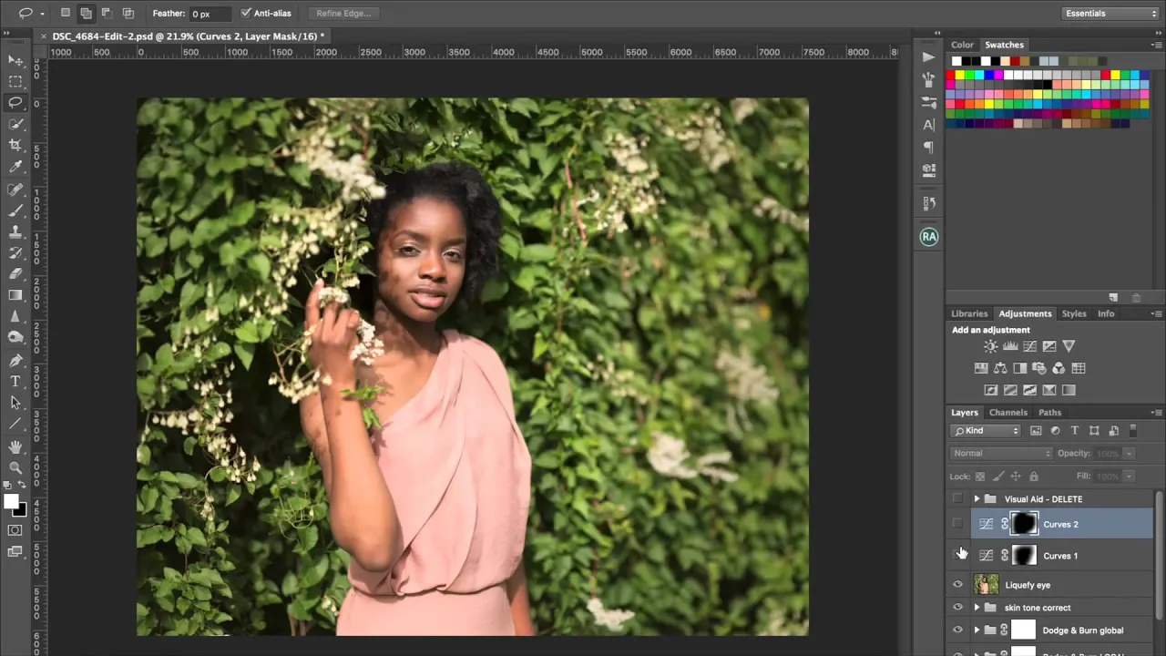Click the Refine Edge button
1166x656 pixels.
[x=343, y=14]
